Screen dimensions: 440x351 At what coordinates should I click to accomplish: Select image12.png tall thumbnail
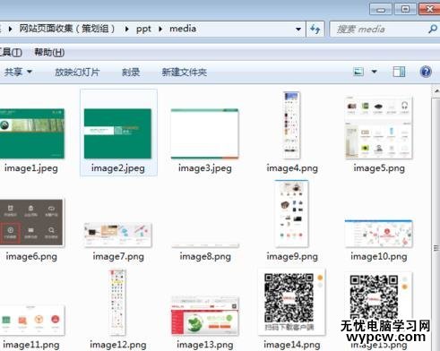pyautogui.click(x=117, y=303)
